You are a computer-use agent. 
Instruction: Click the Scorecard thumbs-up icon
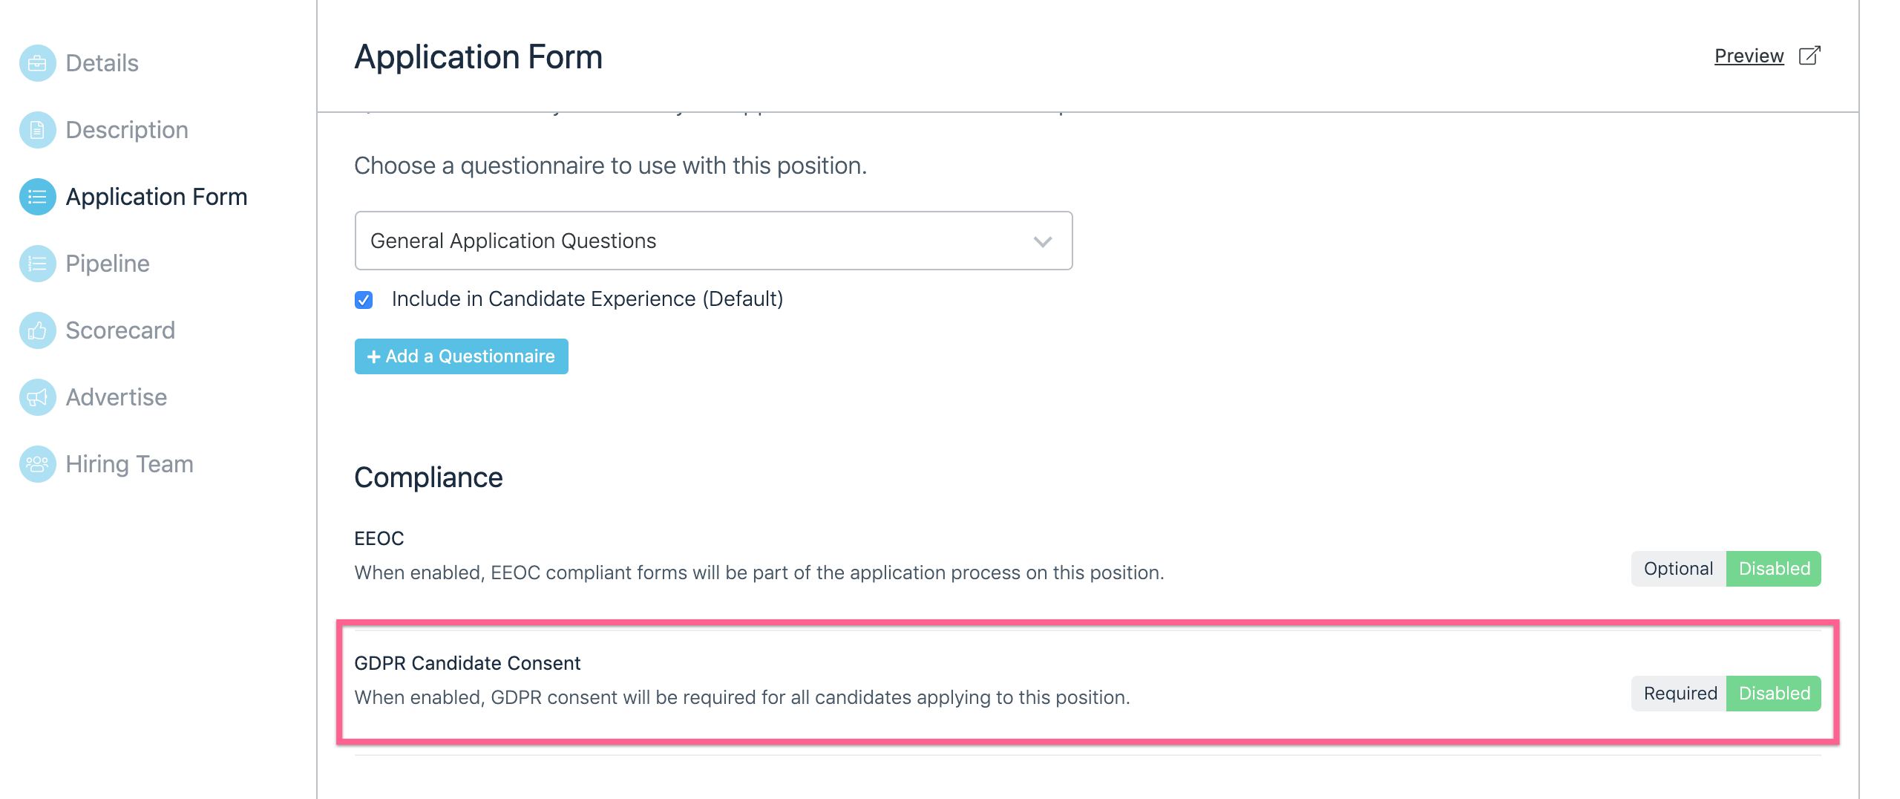(37, 330)
